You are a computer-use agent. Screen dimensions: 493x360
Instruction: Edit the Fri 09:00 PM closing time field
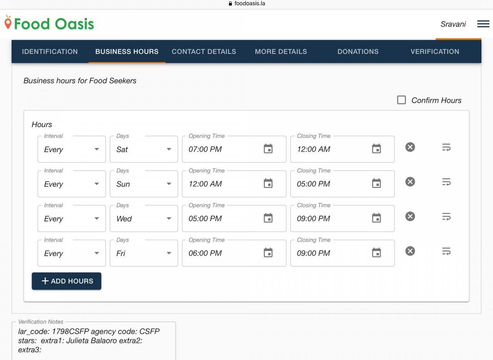[x=342, y=253]
